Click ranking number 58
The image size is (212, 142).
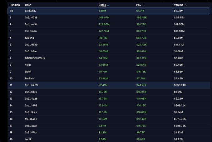(11, 11)
